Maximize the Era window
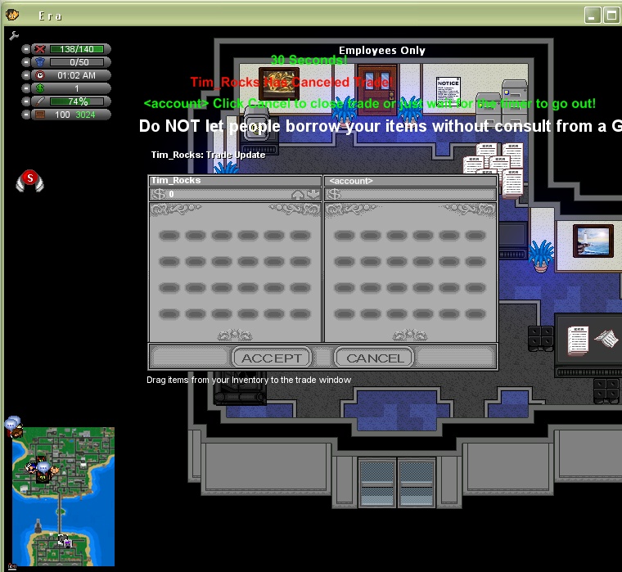The height and width of the screenshot is (572, 622). [612, 16]
